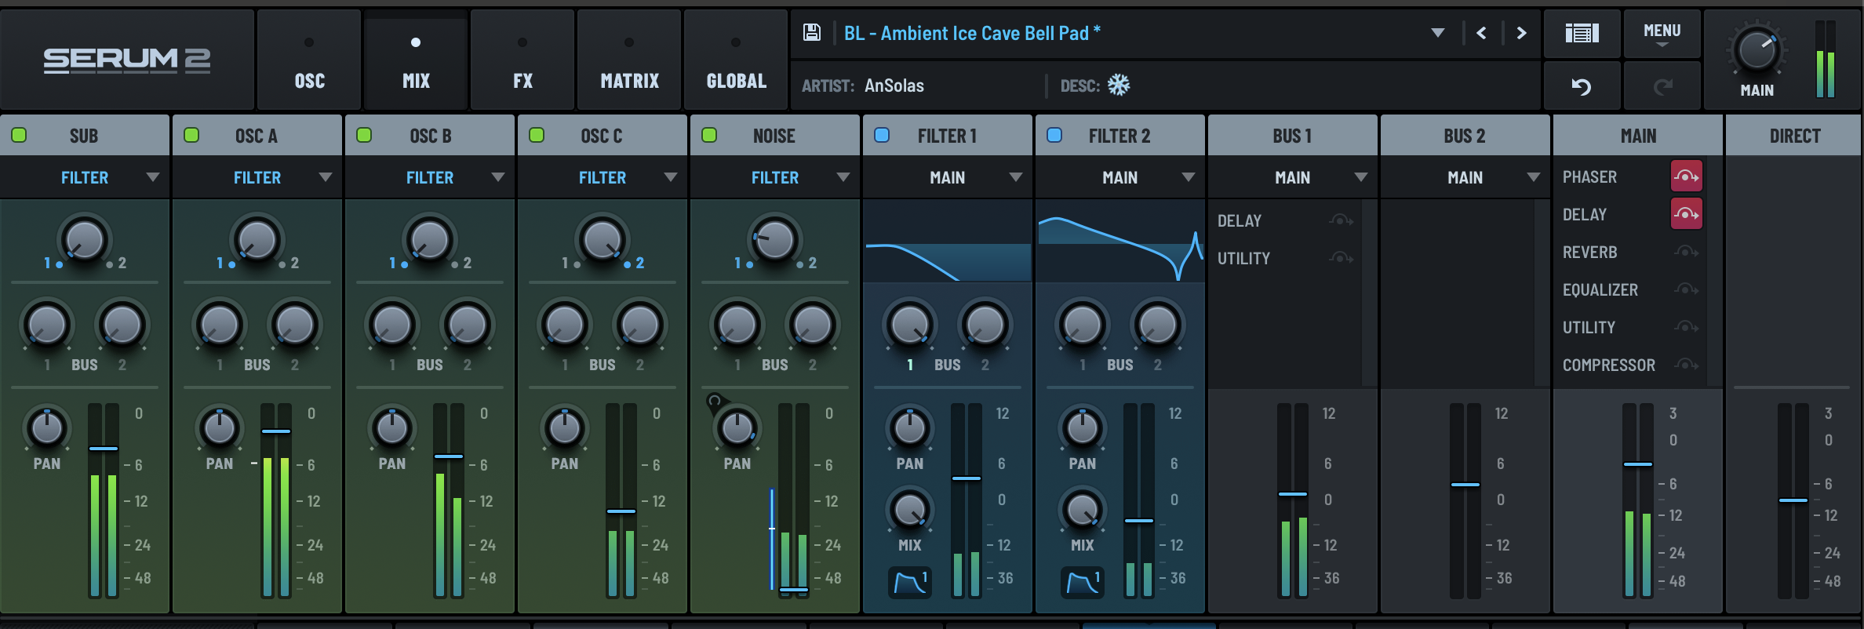Select the PHASER effect in MAIN
Image resolution: width=1864 pixels, height=629 pixels.
point(1589,177)
